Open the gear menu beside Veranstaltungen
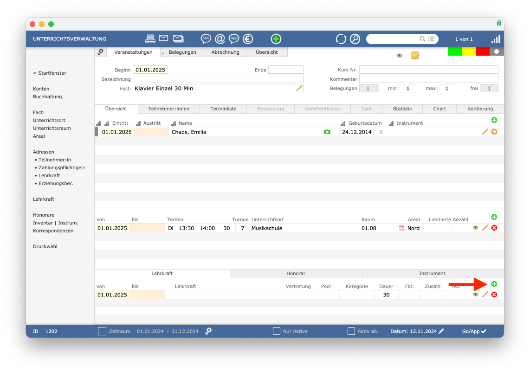 (100, 52)
